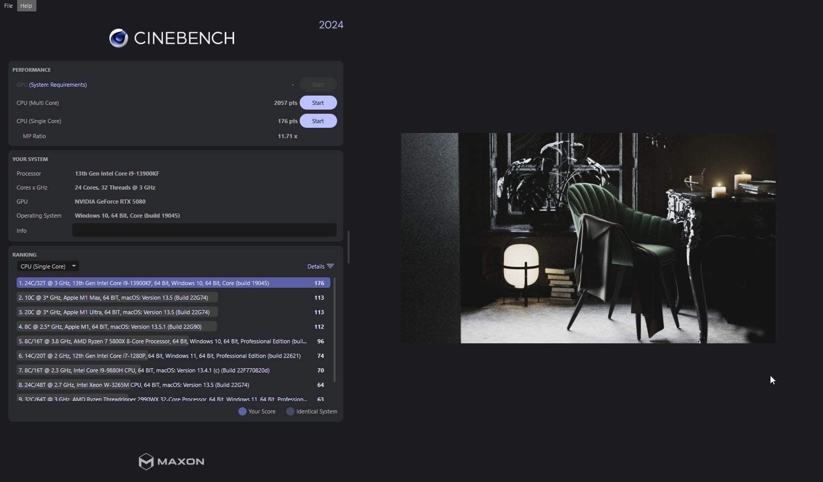The width and height of the screenshot is (823, 482).
Task: Click the 2024 version label
Action: pyautogui.click(x=331, y=25)
